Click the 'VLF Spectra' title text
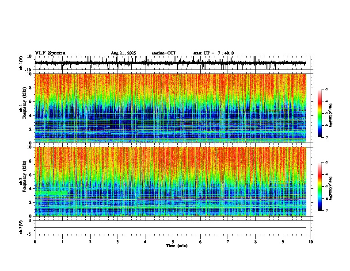This screenshot has width=350, height=271. pos(50,53)
